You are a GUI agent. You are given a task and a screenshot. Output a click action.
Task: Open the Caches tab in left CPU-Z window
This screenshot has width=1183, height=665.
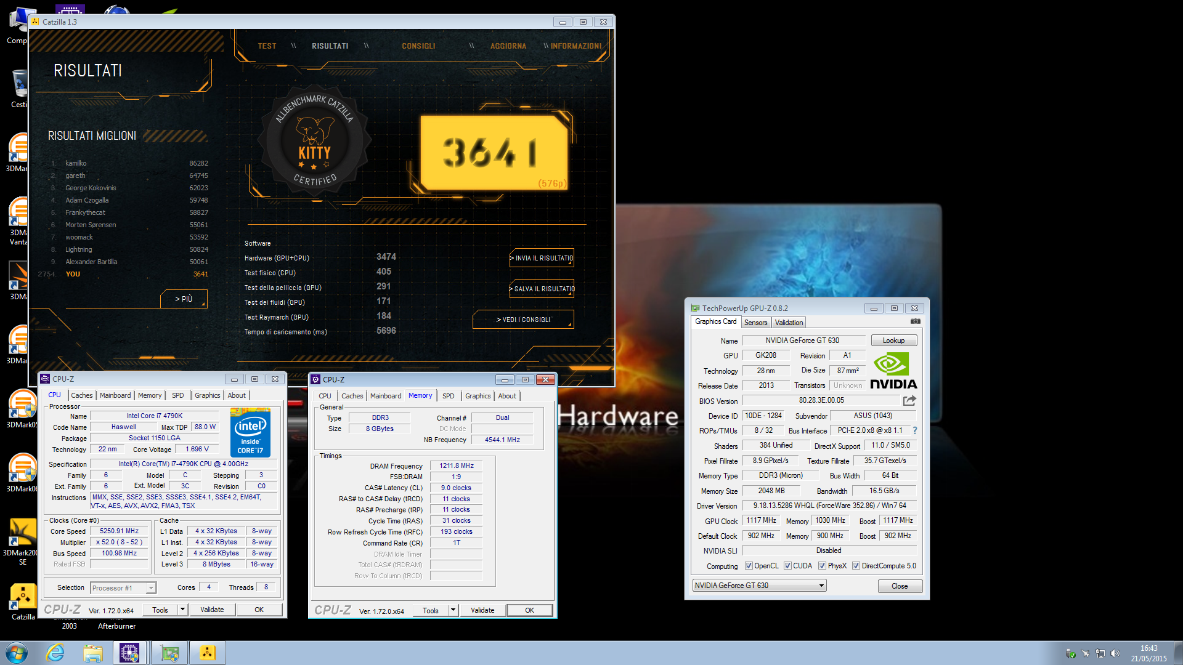pos(81,395)
